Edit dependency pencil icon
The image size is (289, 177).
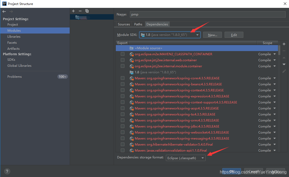[284, 71]
